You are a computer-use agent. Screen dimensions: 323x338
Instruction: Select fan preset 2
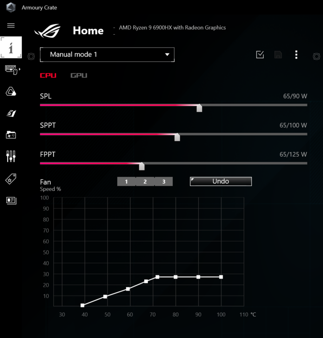click(145, 182)
